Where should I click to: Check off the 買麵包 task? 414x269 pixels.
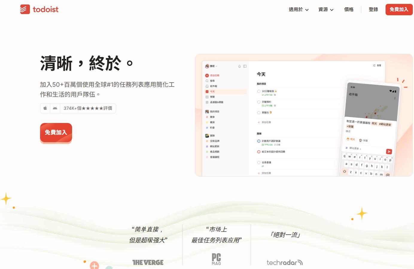pos(259,113)
